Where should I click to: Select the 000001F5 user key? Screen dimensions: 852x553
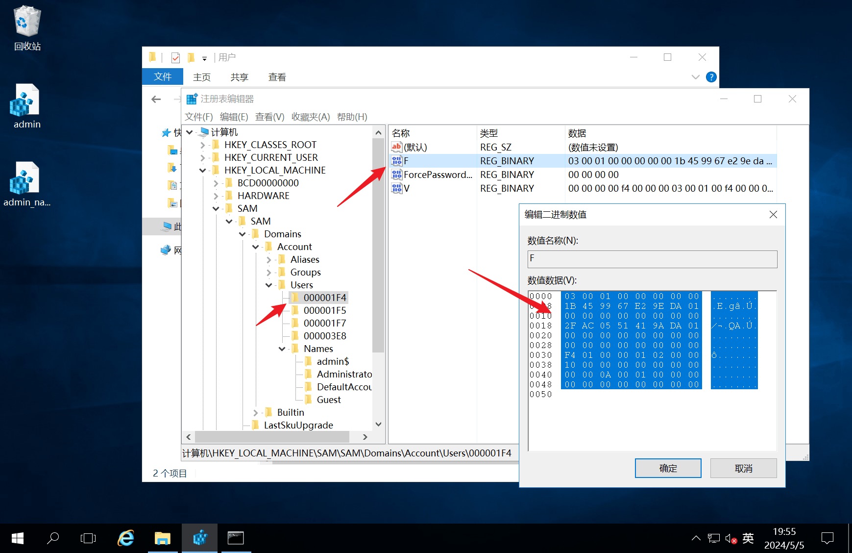click(324, 310)
